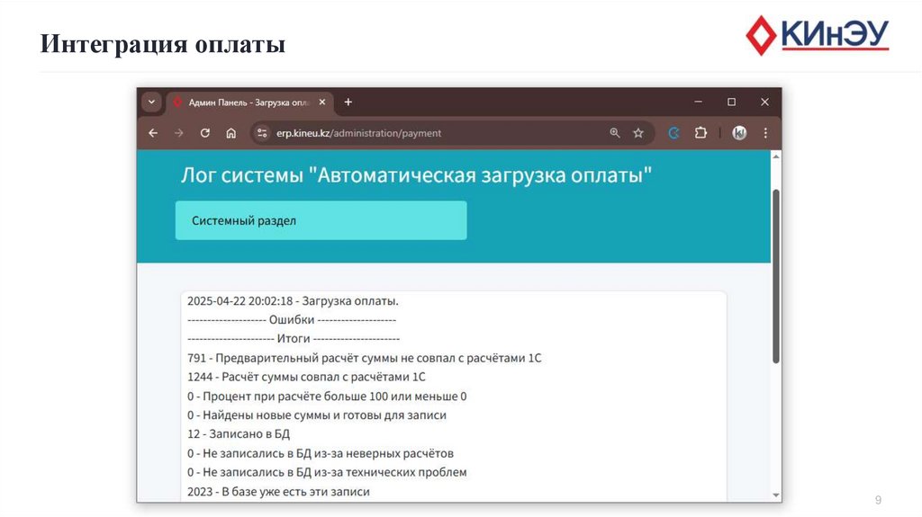The width and height of the screenshot is (922, 517).
Task: Close the Админ Панель tab
Action: 322,103
